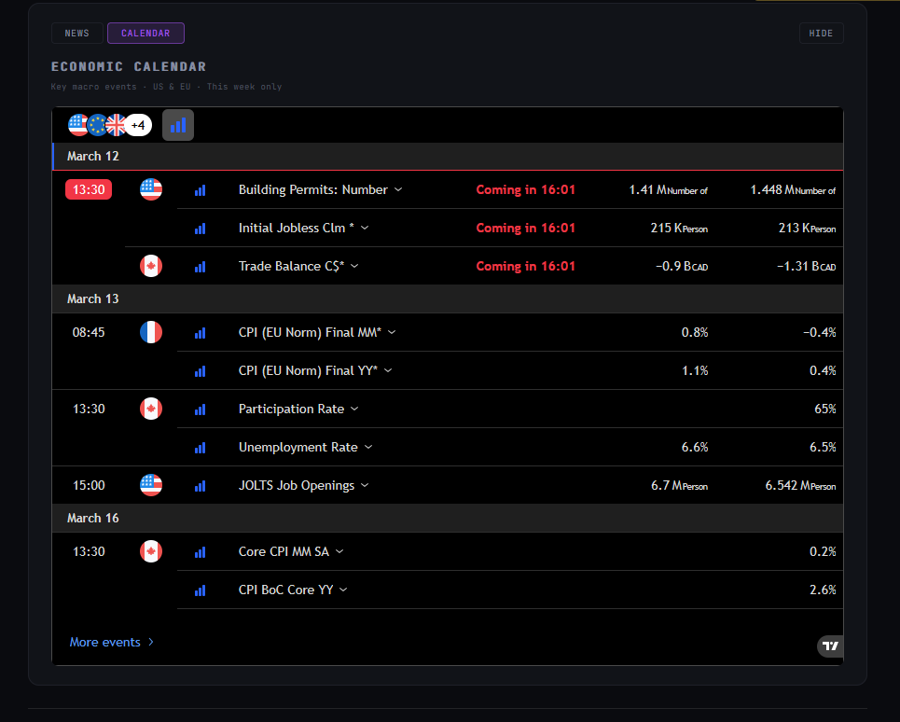900x722 pixels.
Task: Select the CALENDAR tab
Action: (145, 33)
